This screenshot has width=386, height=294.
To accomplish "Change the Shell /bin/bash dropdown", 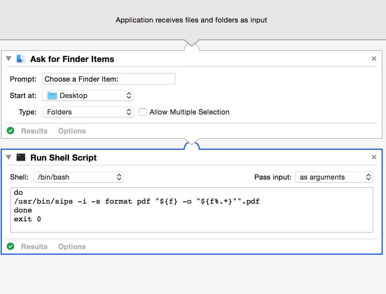I will [78, 177].
